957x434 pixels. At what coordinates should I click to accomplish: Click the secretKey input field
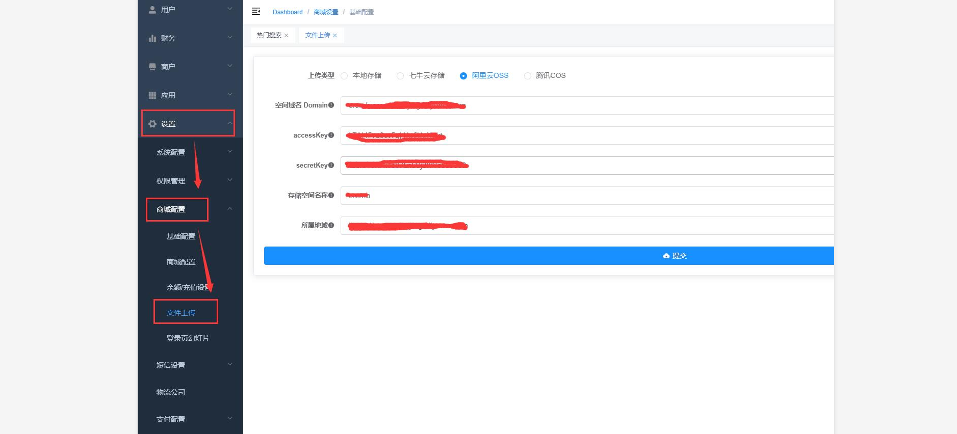587,166
